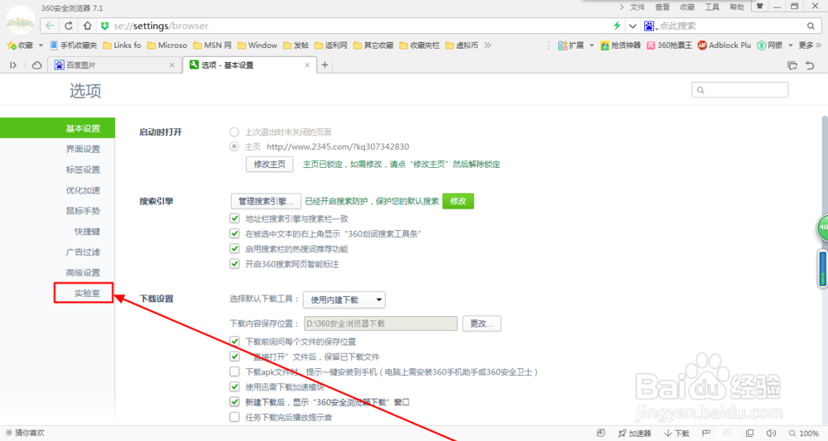The height and width of the screenshot is (441, 828).
Task: Toggle 启用搜索栏的热搜词推荐功能 checkbox
Action: [x=234, y=248]
